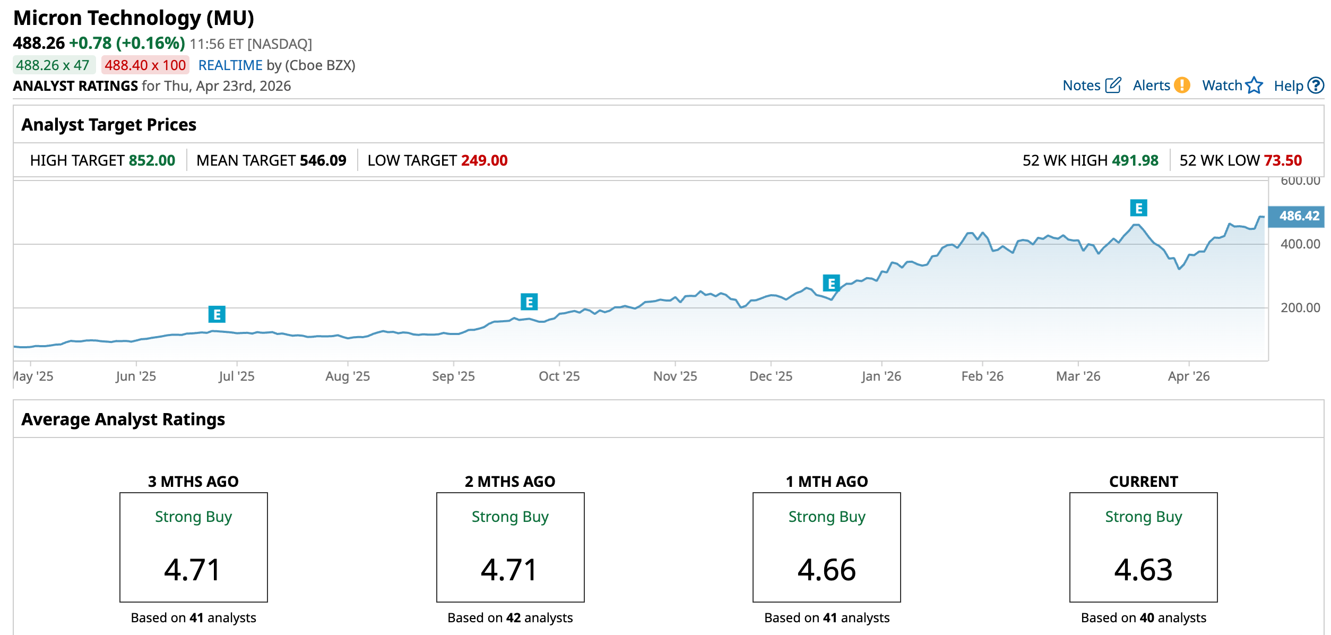This screenshot has height=635, width=1331.
Task: Select the 2 MTHS AGO rating box
Action: [x=510, y=547]
